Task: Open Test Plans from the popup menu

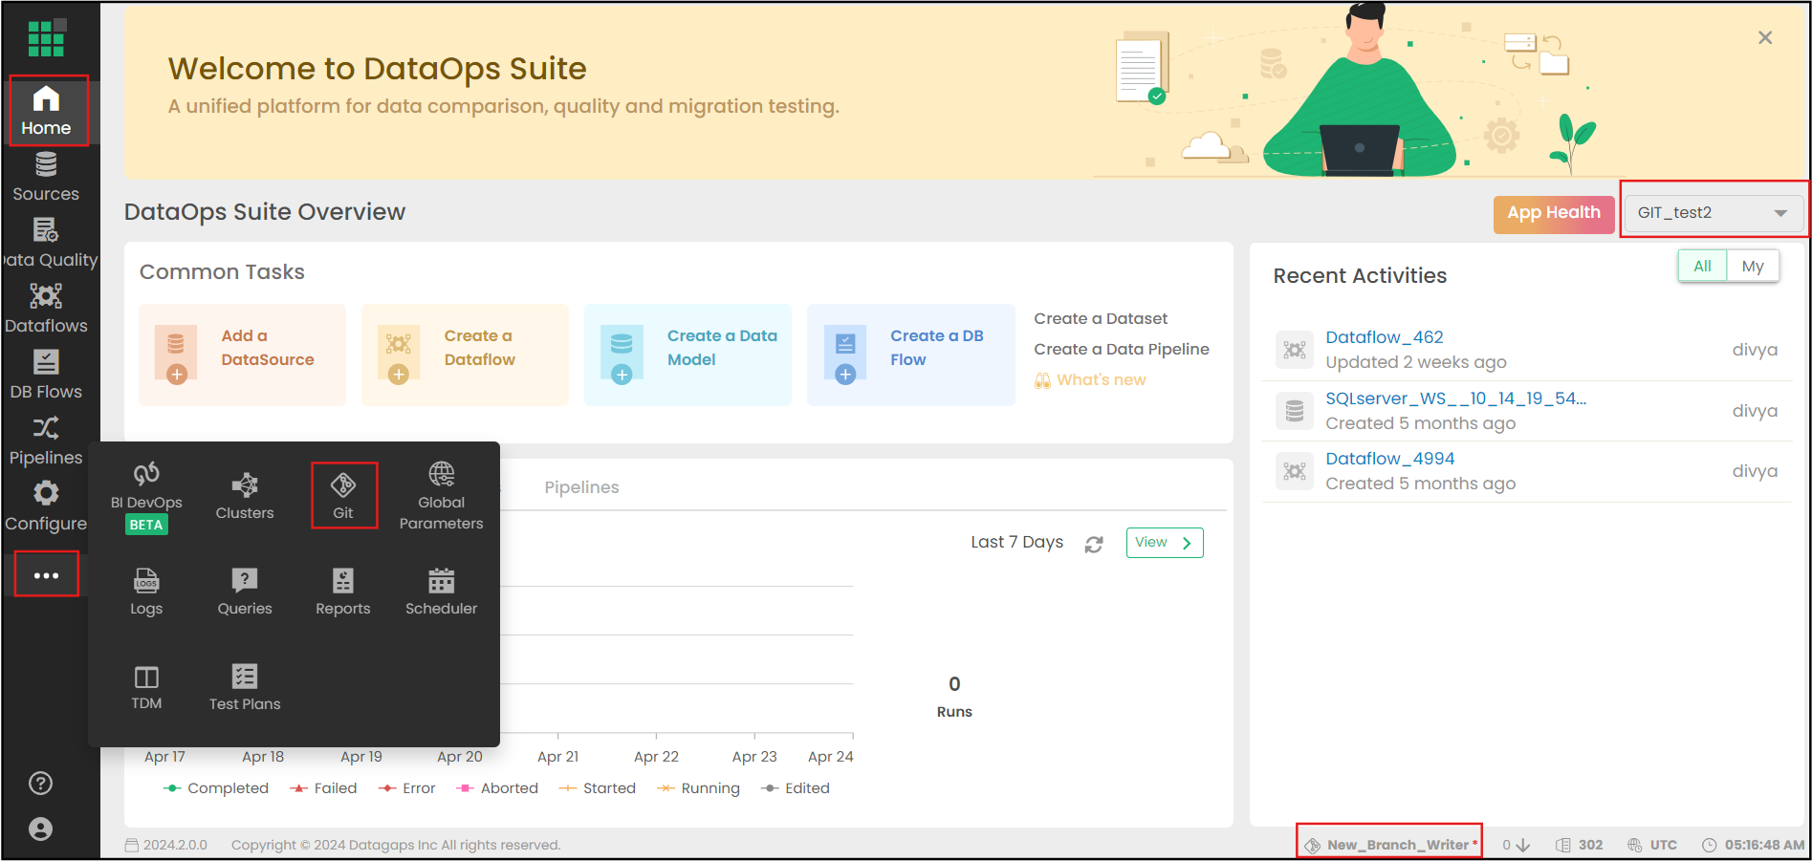Action: click(x=245, y=688)
